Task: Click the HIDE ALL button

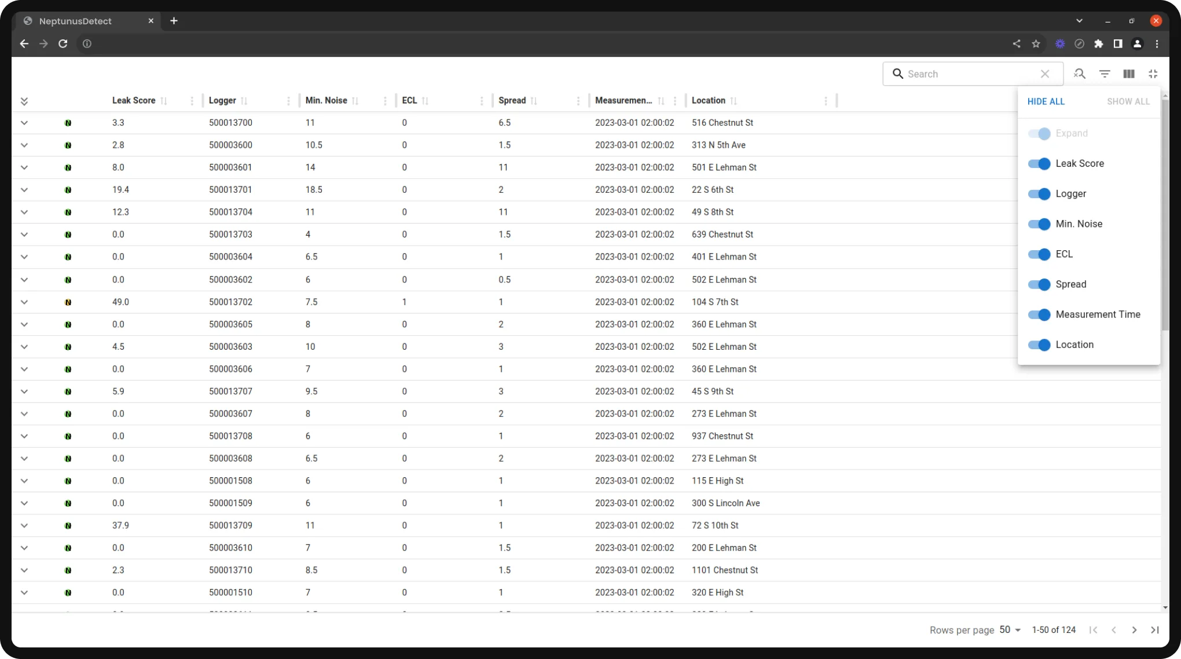Action: tap(1046, 101)
